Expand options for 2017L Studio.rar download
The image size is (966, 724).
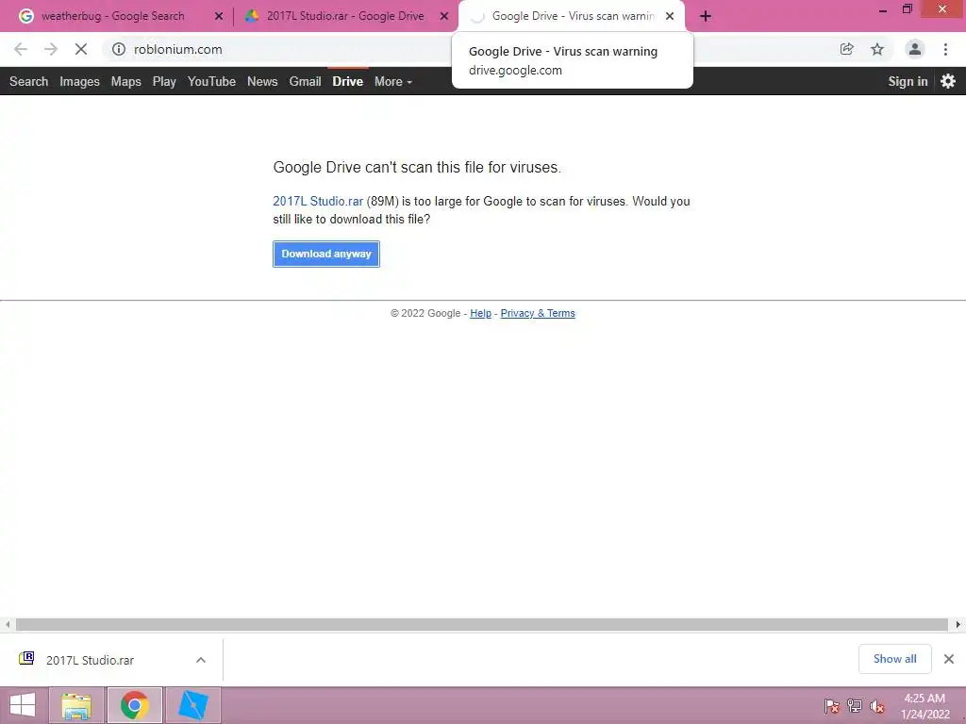[x=201, y=659]
